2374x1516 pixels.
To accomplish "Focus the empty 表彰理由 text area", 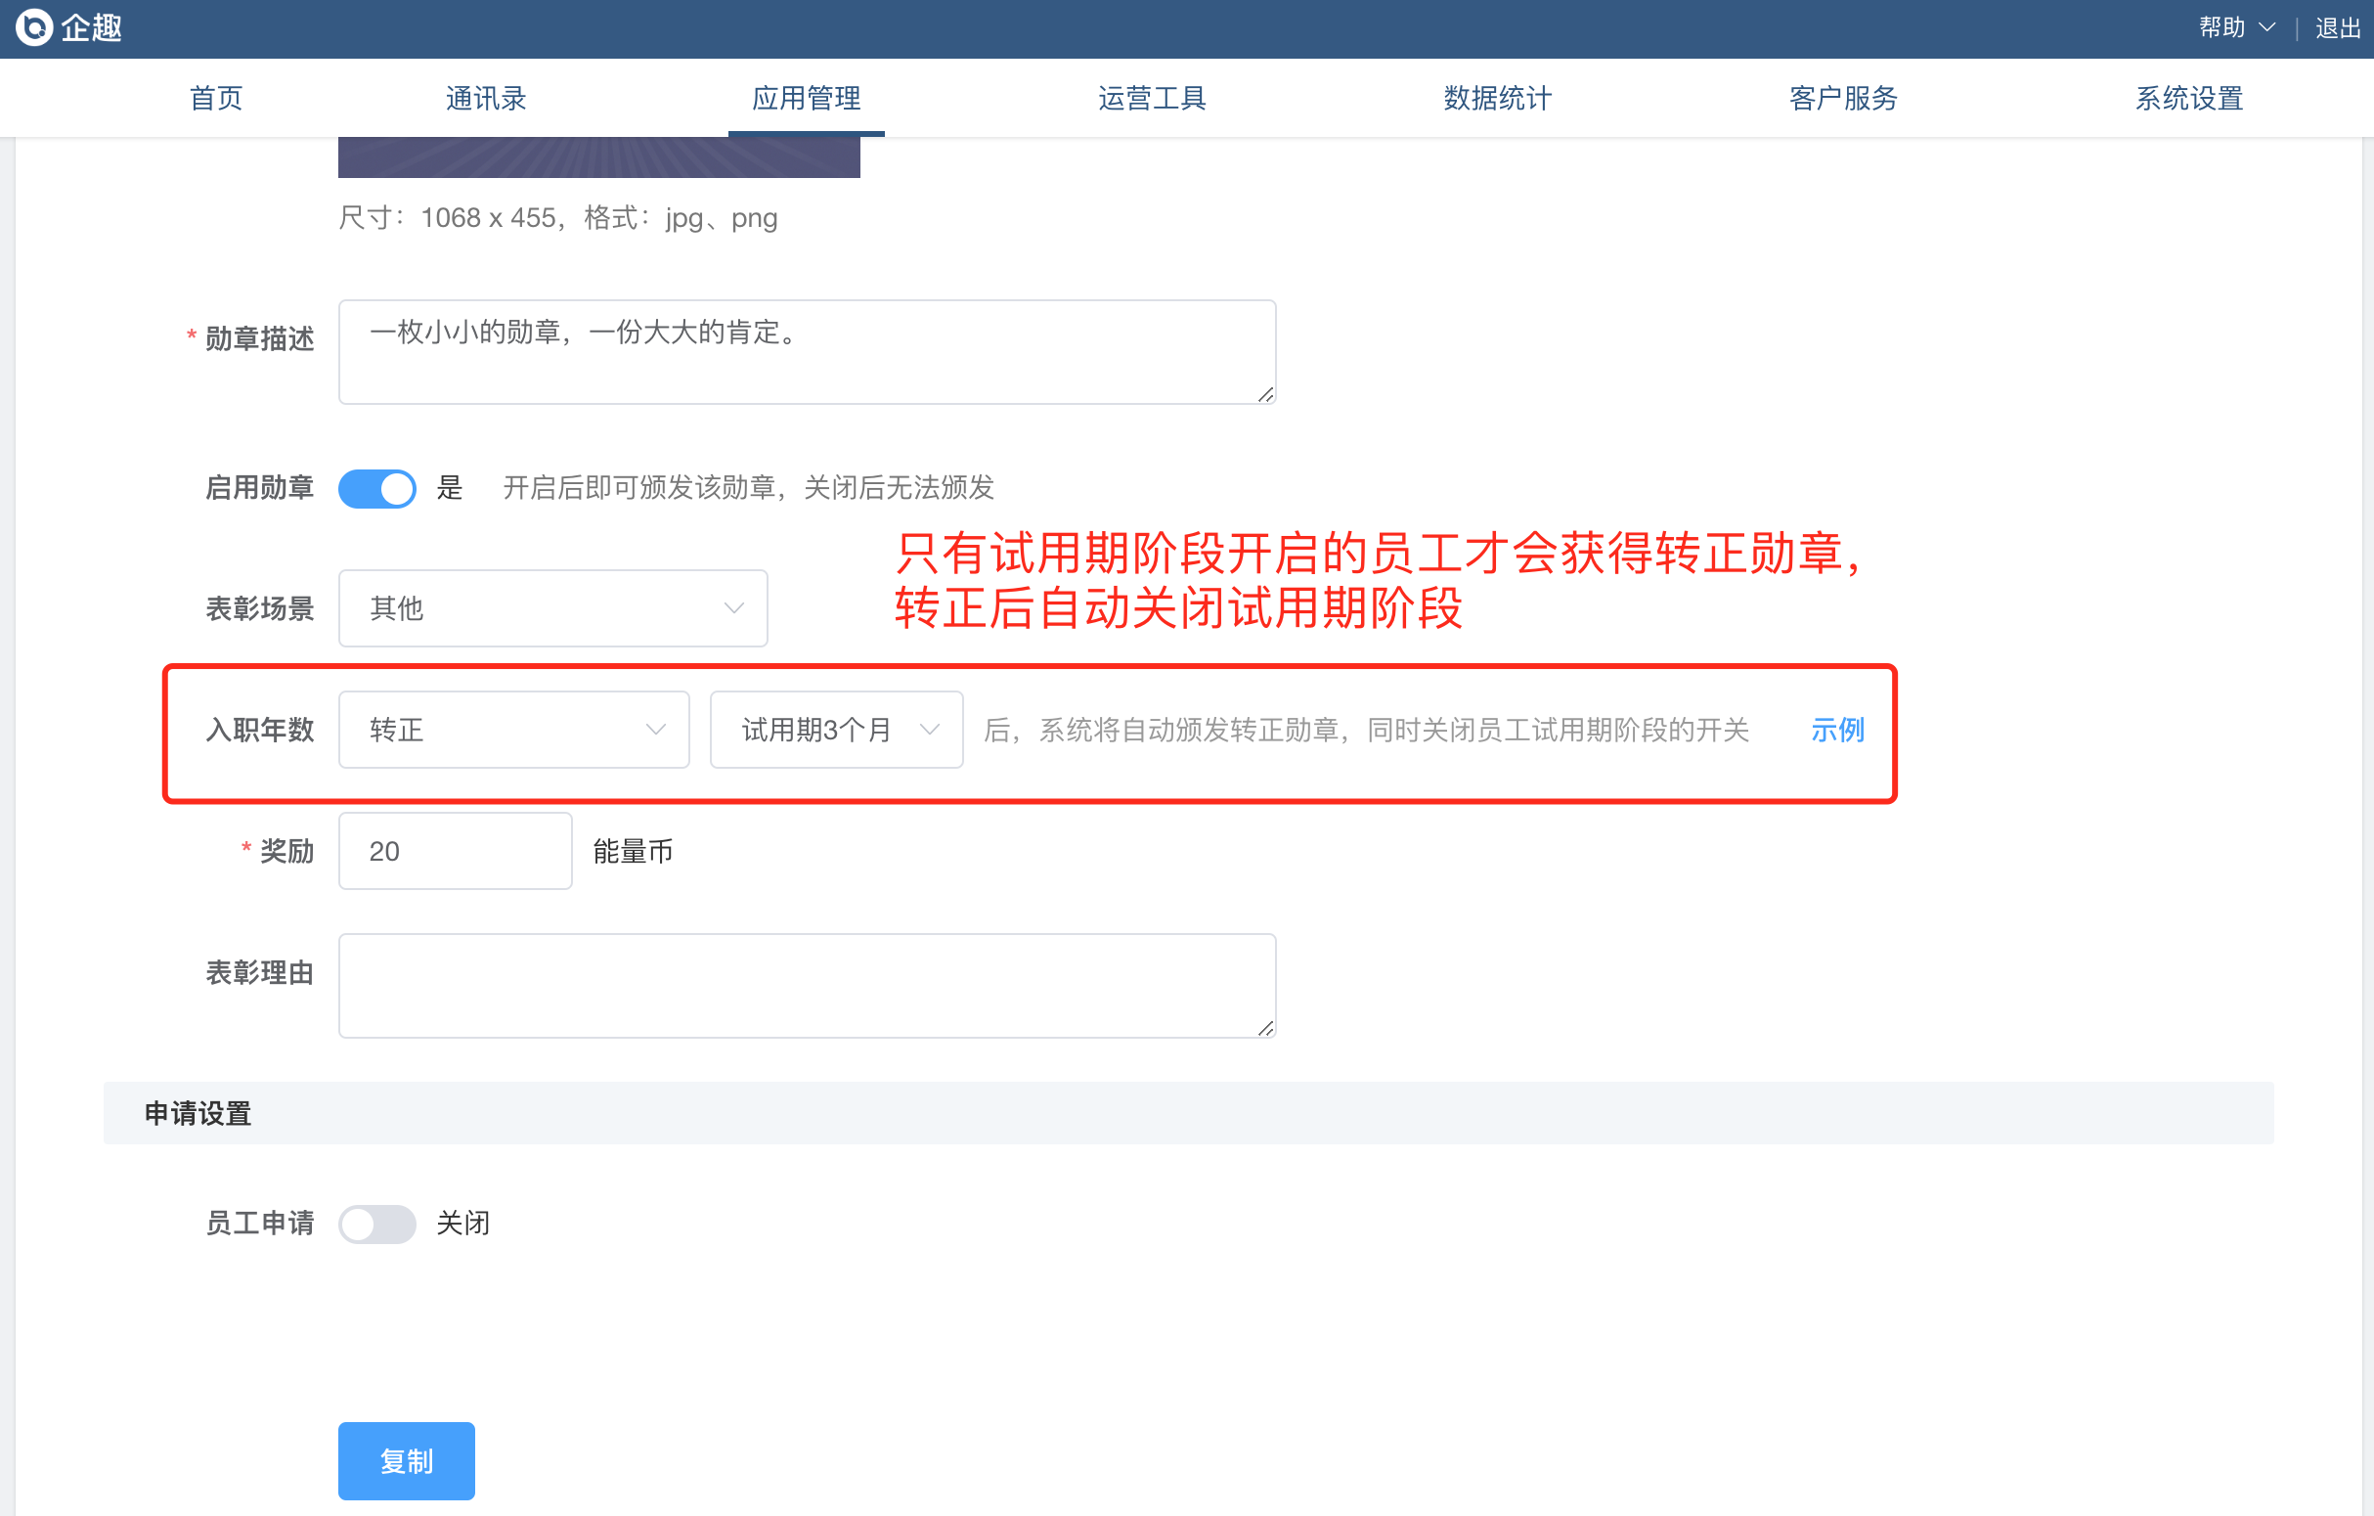I will 806,984.
